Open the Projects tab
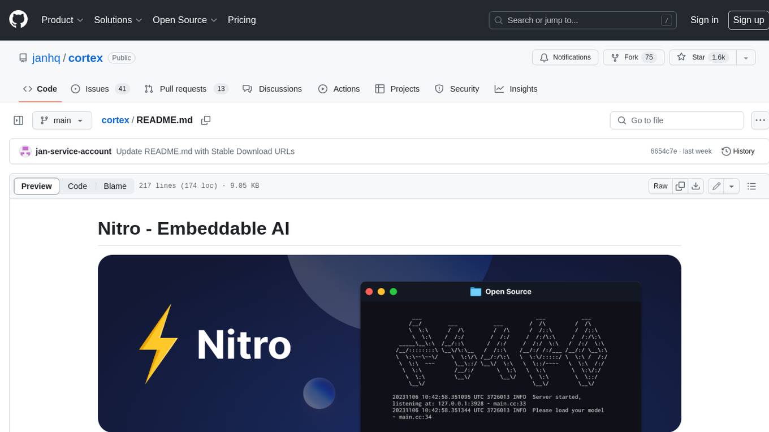This screenshot has width=769, height=432. (398, 89)
